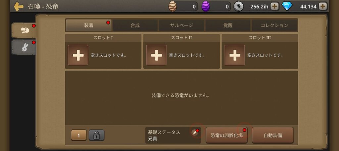Edit 基礎ステータス with pencil icon
This screenshot has width=339, height=151.
point(195,132)
